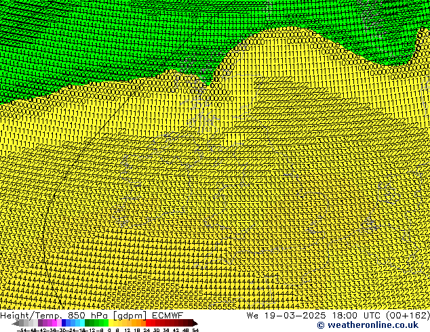Click the left grey arrow end of color scale

[x=16, y=323]
